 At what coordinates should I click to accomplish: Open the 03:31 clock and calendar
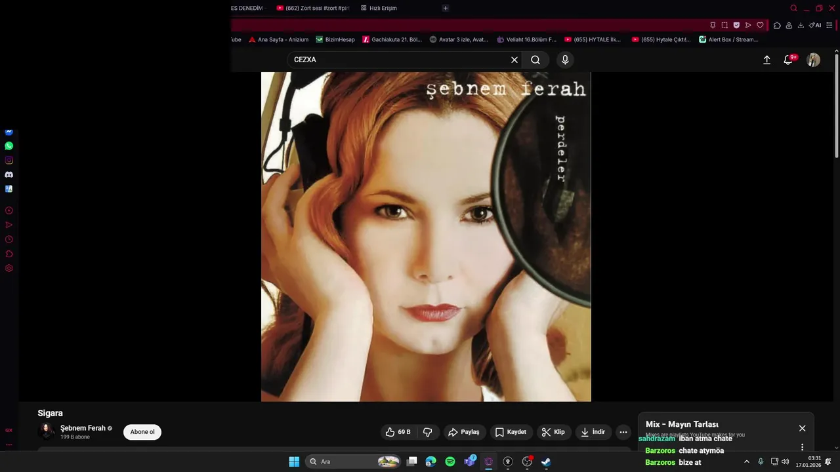tap(808, 462)
